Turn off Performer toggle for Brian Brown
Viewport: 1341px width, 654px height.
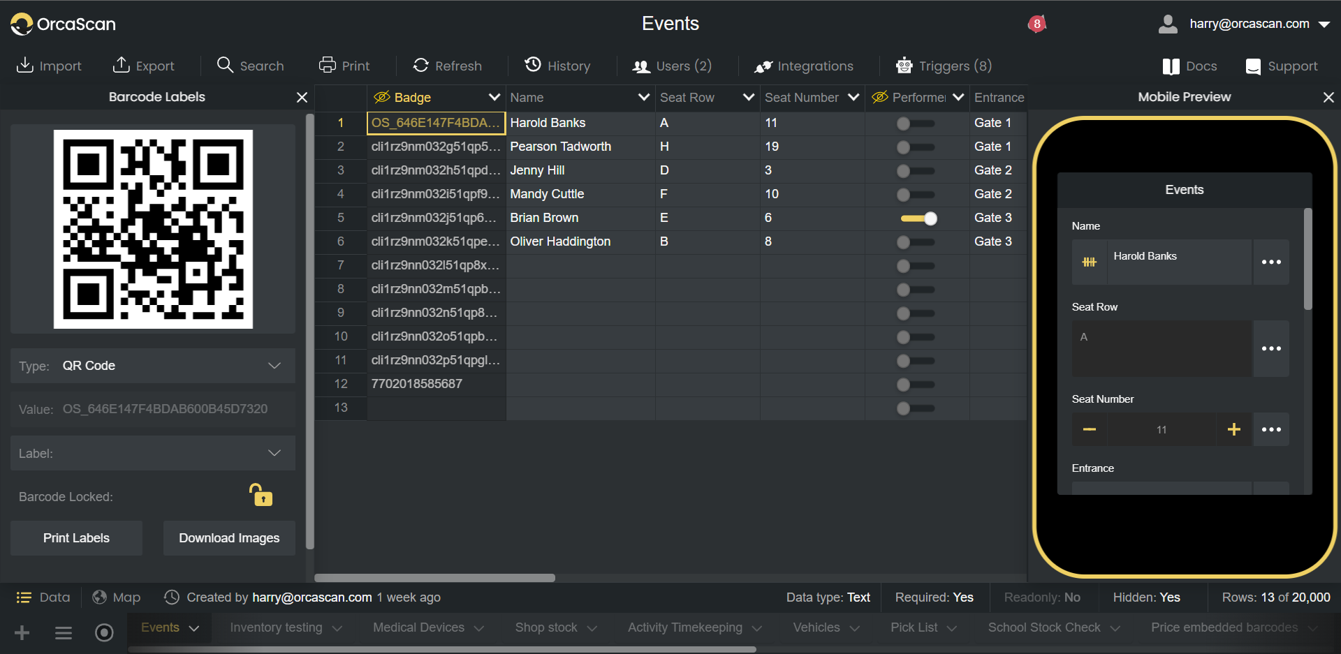pos(918,218)
